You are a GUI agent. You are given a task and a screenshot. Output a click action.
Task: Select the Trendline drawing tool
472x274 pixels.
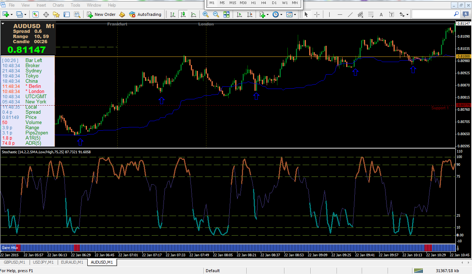pyautogui.click(x=350, y=14)
